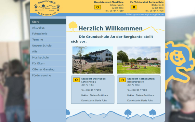Screen dimensions: 195x122
Task: Click the O badge in the Standort Oberlübbe card
Action: coord(76,80)
